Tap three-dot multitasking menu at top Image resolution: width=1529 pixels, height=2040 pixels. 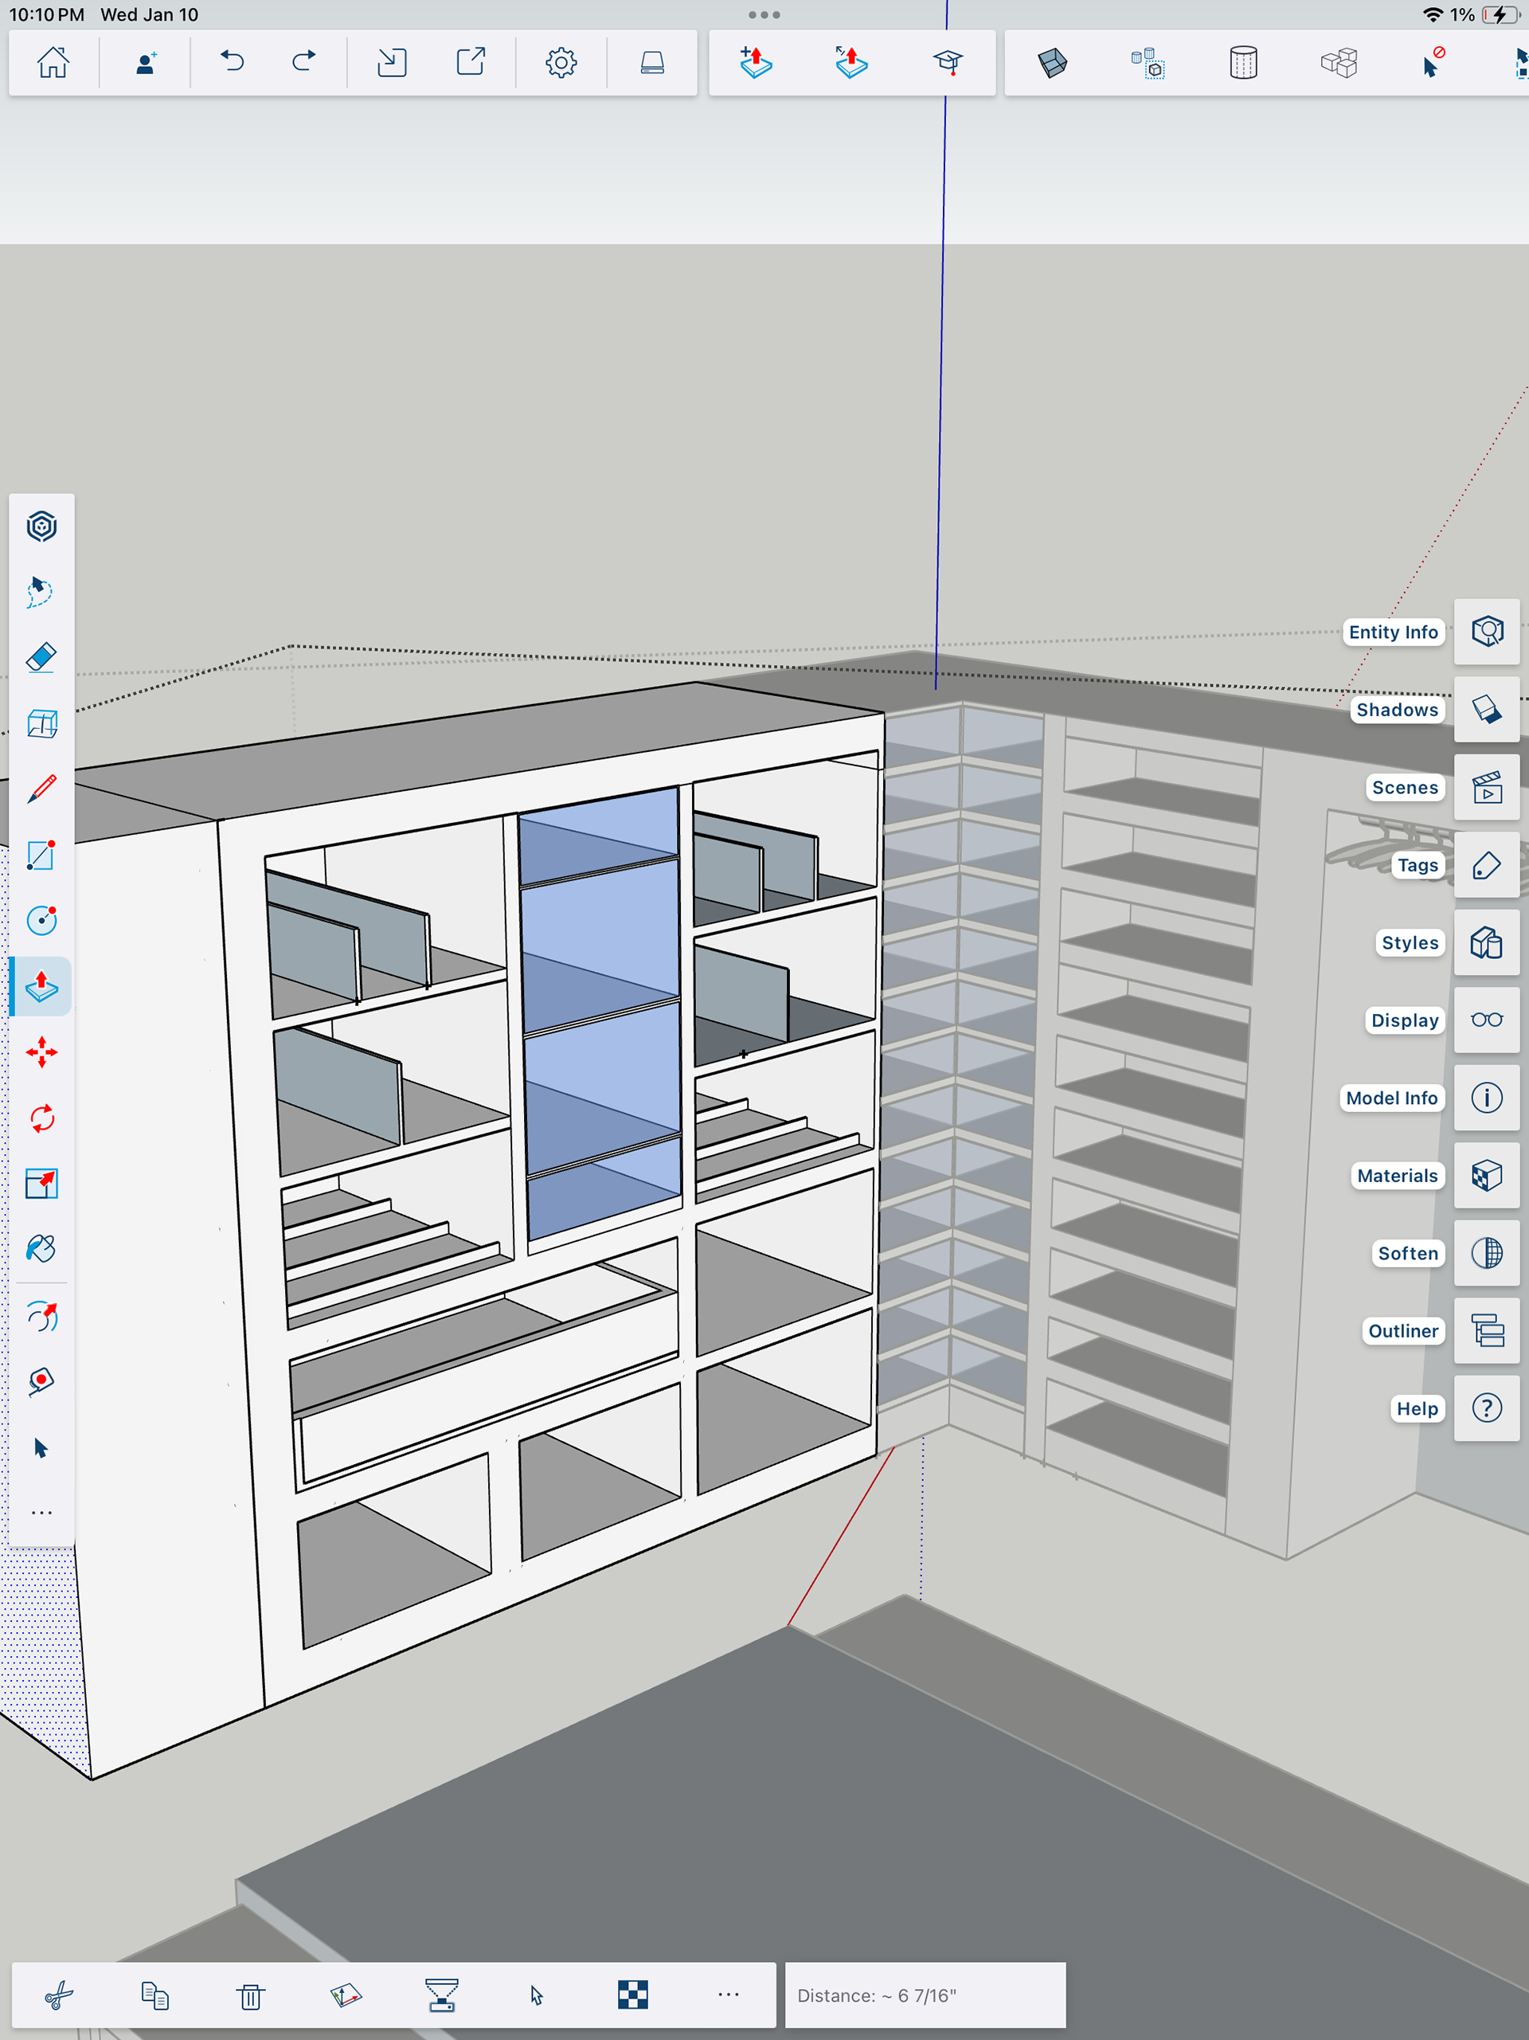point(764,15)
